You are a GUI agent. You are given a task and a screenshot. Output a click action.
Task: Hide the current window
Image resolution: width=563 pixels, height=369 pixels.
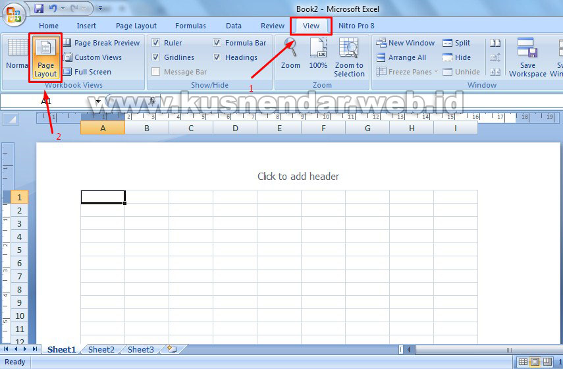(x=457, y=57)
